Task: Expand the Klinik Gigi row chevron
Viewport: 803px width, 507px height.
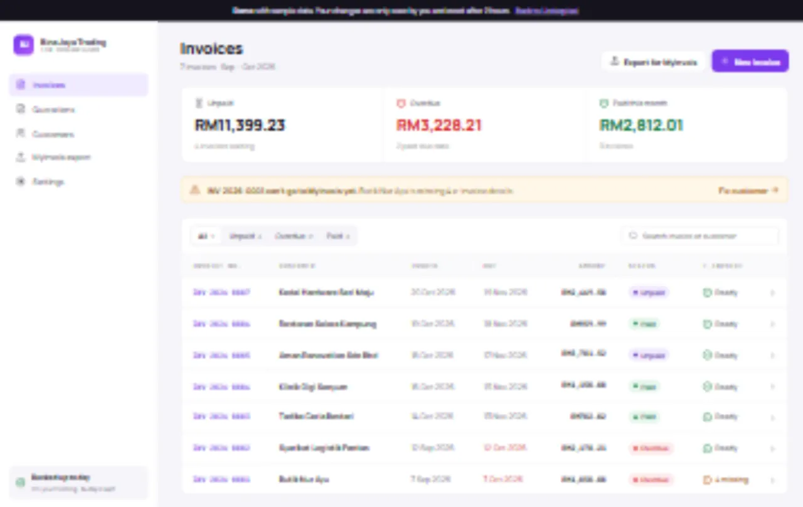Action: coord(772,387)
